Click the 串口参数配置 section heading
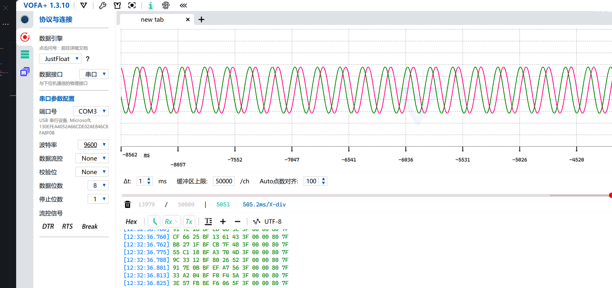This screenshot has width=612, height=288. [x=57, y=98]
